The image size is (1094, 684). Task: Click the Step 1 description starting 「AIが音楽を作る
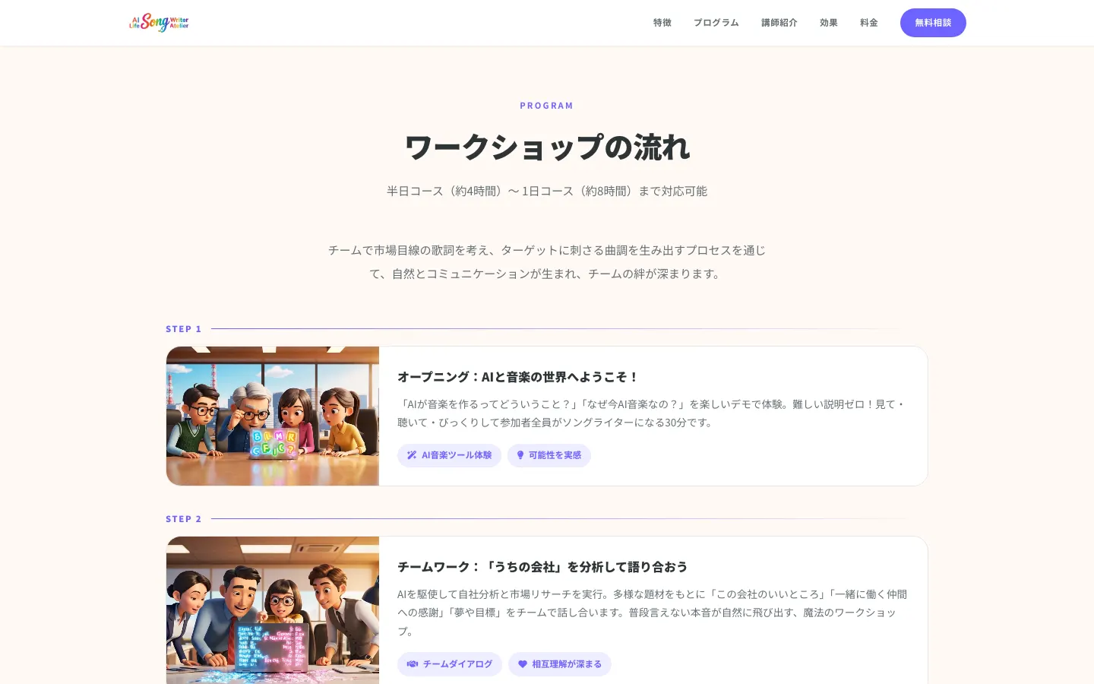(653, 413)
